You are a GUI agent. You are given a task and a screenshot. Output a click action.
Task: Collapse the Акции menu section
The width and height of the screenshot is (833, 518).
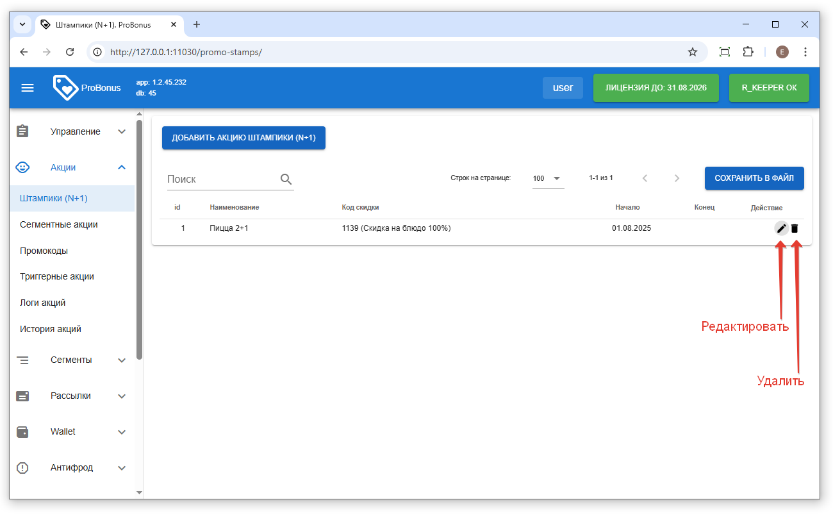pos(122,167)
